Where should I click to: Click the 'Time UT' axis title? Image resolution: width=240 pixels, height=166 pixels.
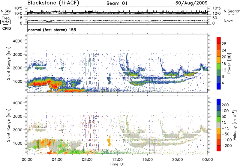click(x=117, y=164)
